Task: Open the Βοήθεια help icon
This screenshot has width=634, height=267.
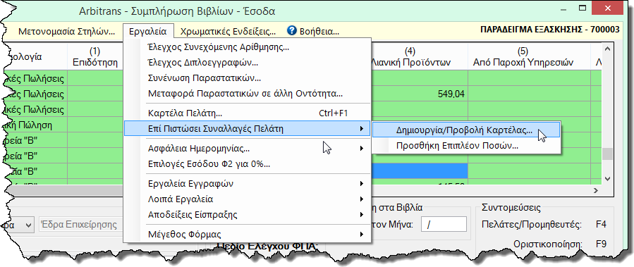Action: pyautogui.click(x=291, y=31)
